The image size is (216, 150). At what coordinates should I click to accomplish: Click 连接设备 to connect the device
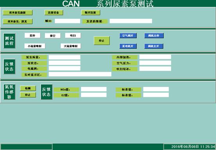click(x=54, y=12)
